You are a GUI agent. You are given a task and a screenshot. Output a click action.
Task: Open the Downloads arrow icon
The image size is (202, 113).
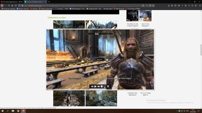pos(169,6)
